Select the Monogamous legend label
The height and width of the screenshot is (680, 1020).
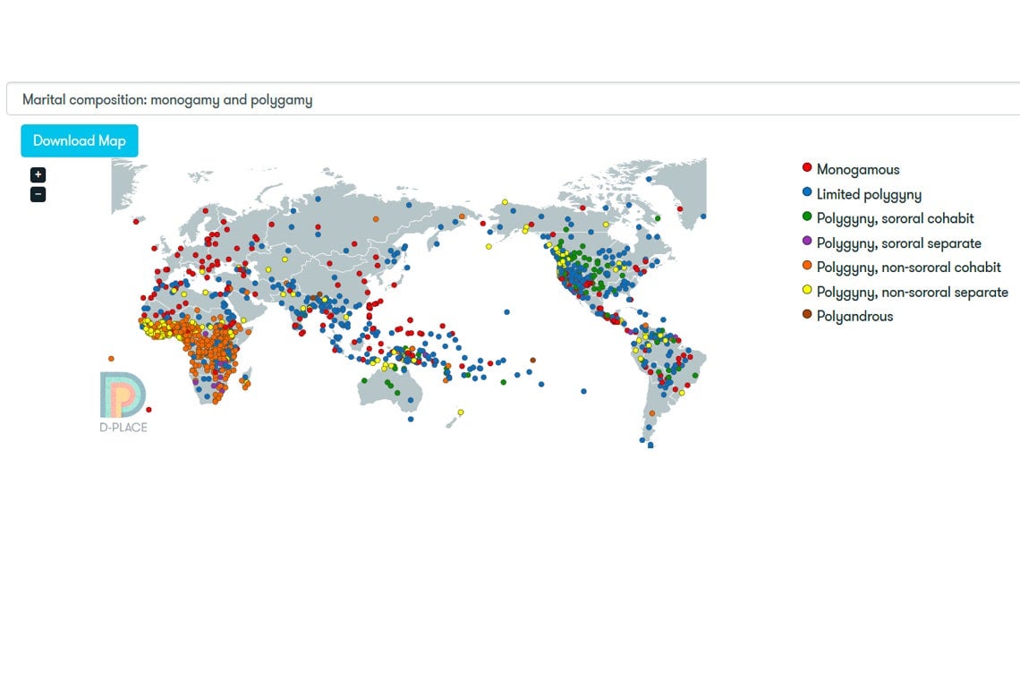(x=857, y=169)
